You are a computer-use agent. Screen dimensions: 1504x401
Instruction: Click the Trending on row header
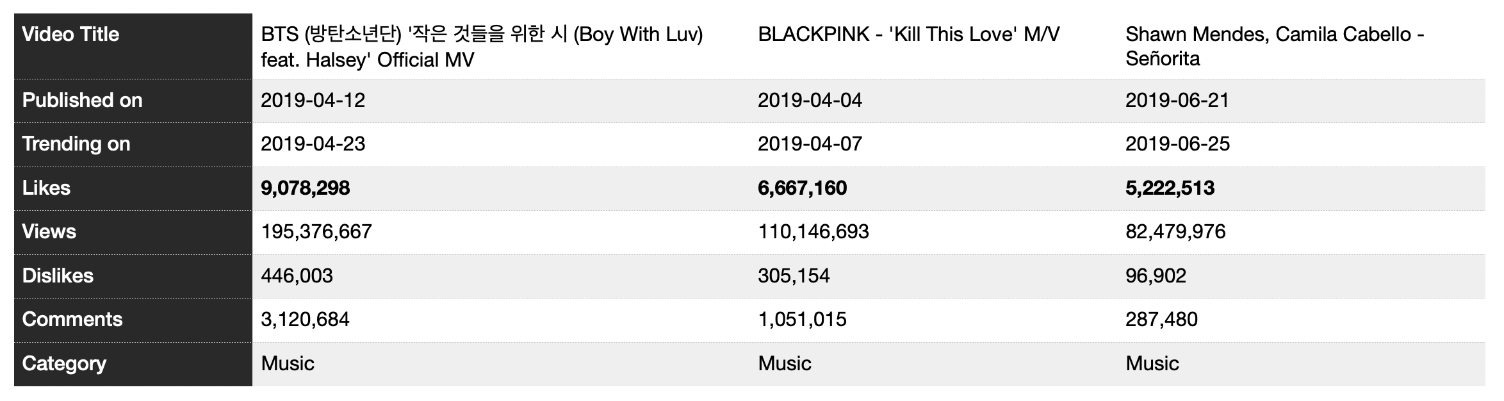[x=133, y=144]
